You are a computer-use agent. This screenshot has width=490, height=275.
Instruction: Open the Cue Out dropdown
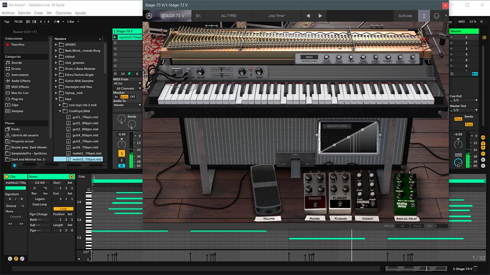point(463,100)
